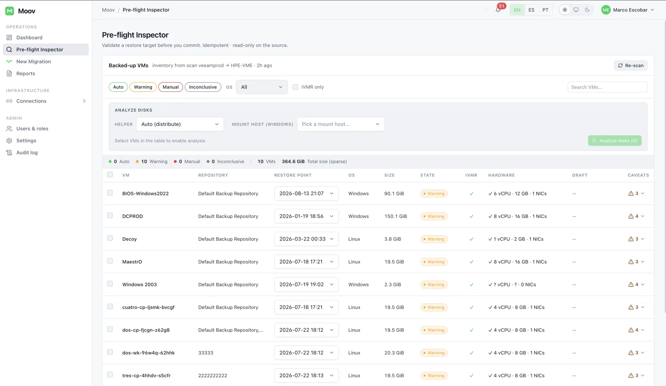The width and height of the screenshot is (666, 386).
Task: Switch to dark theme moon icon
Action: (x=587, y=10)
